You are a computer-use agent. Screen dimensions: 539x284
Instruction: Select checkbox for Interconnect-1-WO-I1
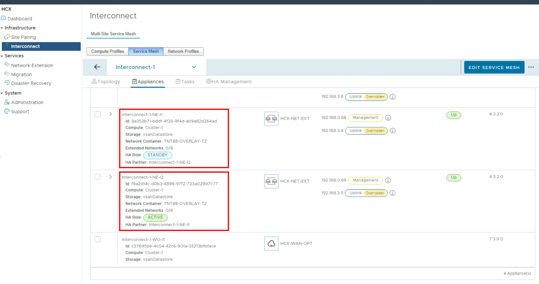tap(97, 239)
